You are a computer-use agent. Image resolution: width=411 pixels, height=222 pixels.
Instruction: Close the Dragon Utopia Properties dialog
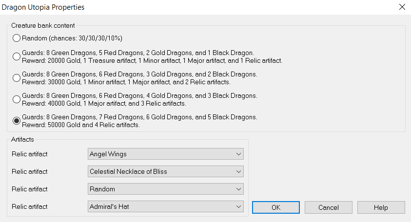(x=402, y=7)
